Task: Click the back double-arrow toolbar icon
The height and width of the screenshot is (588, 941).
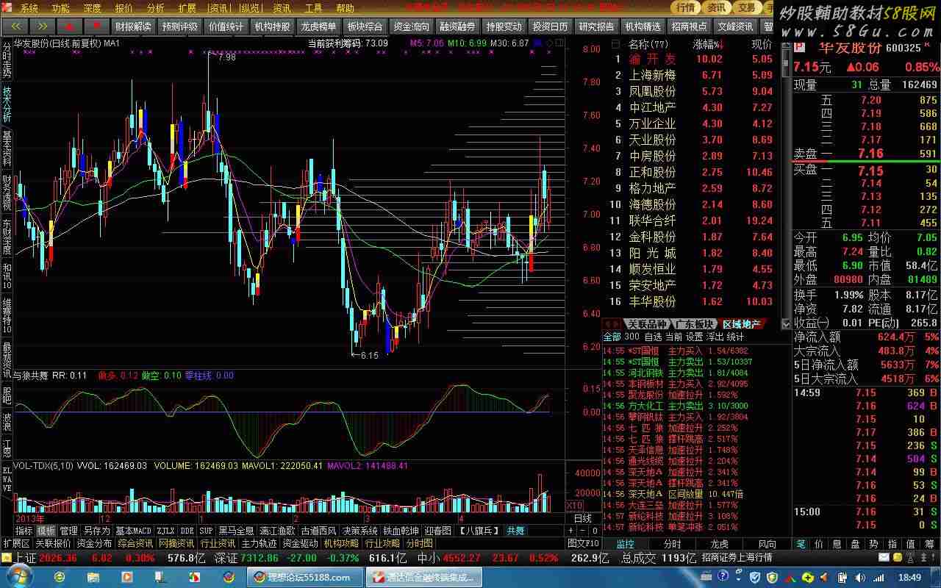Action: pyautogui.click(x=15, y=26)
